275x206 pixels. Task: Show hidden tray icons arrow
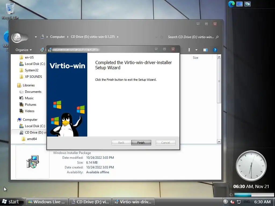226,202
